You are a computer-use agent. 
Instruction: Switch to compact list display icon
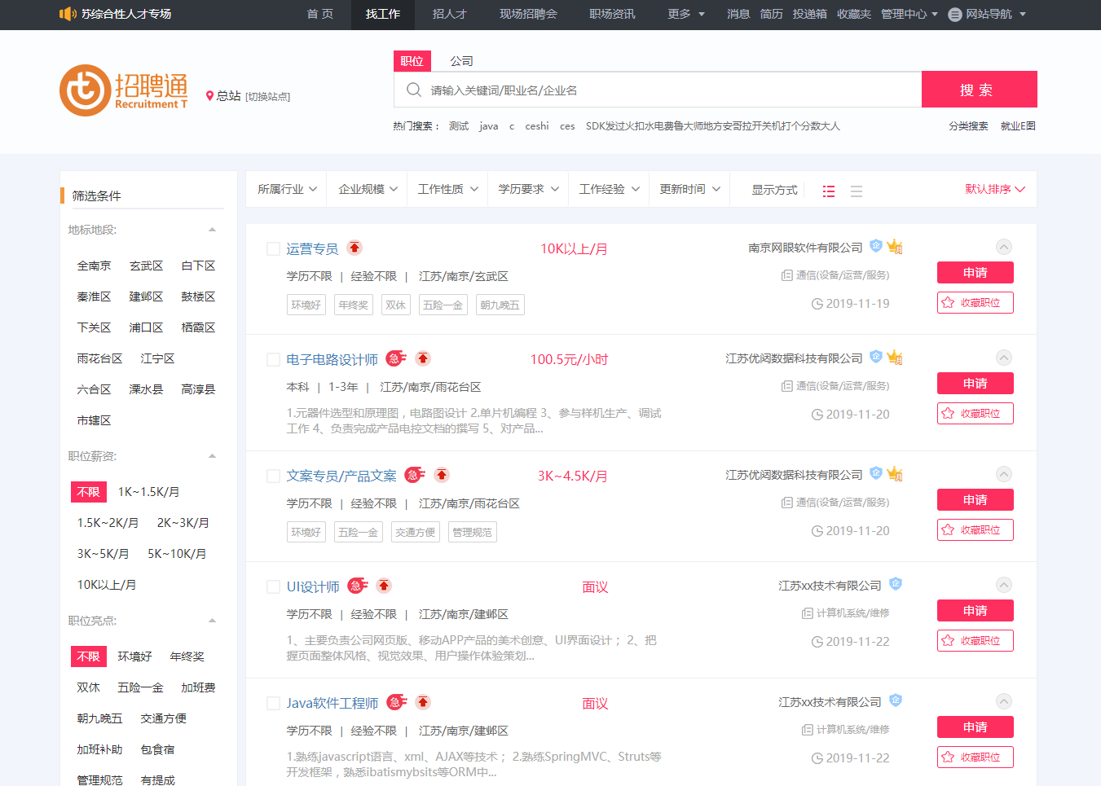click(856, 191)
